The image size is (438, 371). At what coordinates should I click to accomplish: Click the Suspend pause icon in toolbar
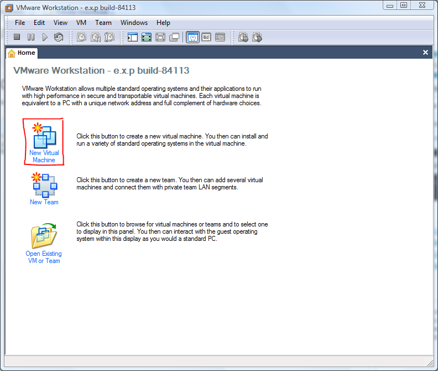(31, 37)
